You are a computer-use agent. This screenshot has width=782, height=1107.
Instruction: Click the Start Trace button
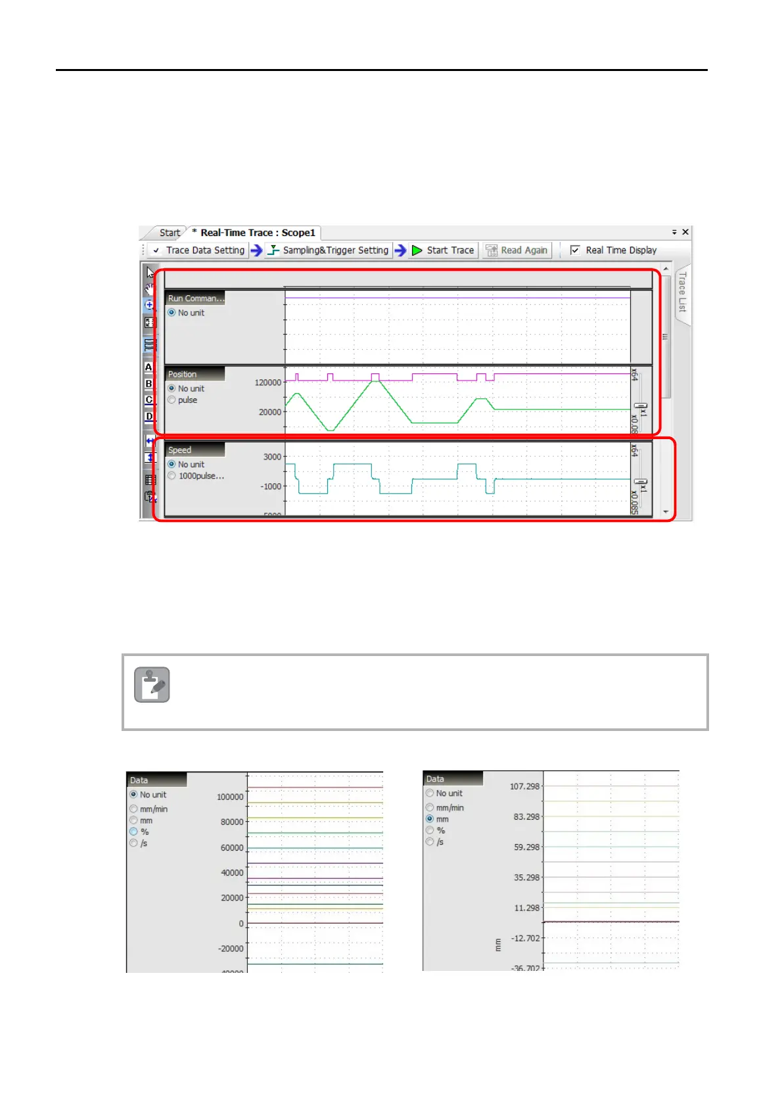click(443, 250)
